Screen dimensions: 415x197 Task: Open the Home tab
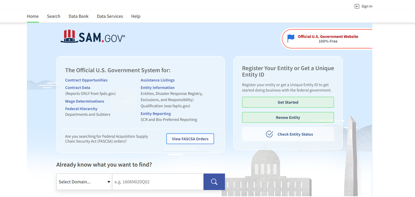click(x=33, y=16)
